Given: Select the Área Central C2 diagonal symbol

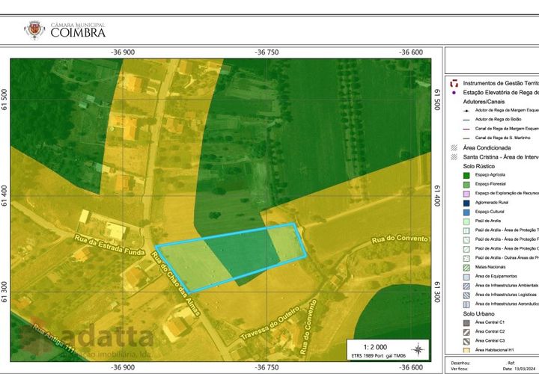Looking at the screenshot, I should point(466,332).
